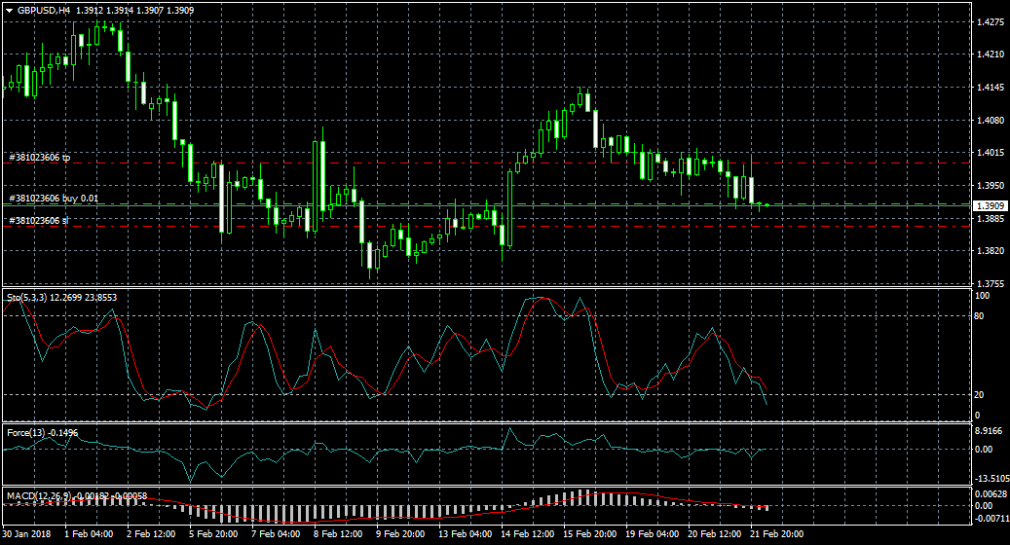Select the #381023606 sl stop loss label

38,221
